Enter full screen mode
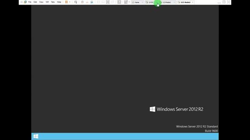Image resolution: width=250 pixels, height=140 pixels. click(x=108, y=2)
